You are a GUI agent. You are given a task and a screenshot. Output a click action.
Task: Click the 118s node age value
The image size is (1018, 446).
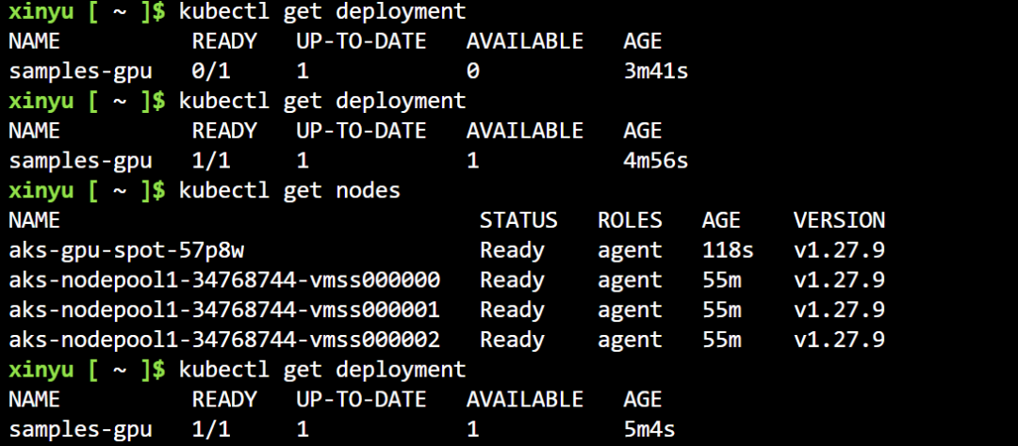click(x=729, y=250)
